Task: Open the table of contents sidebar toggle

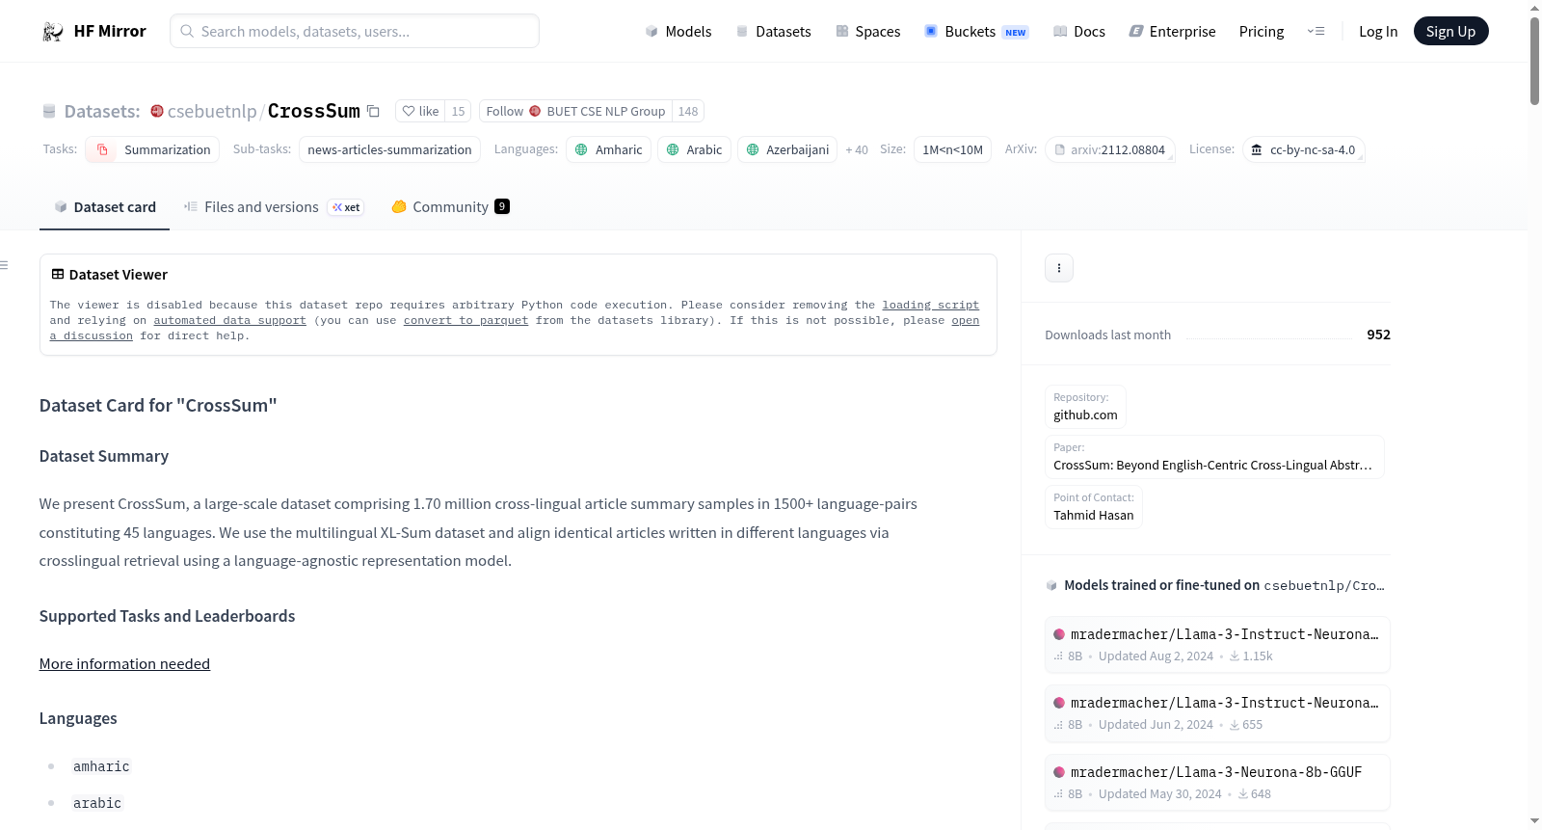Action: click(5, 265)
